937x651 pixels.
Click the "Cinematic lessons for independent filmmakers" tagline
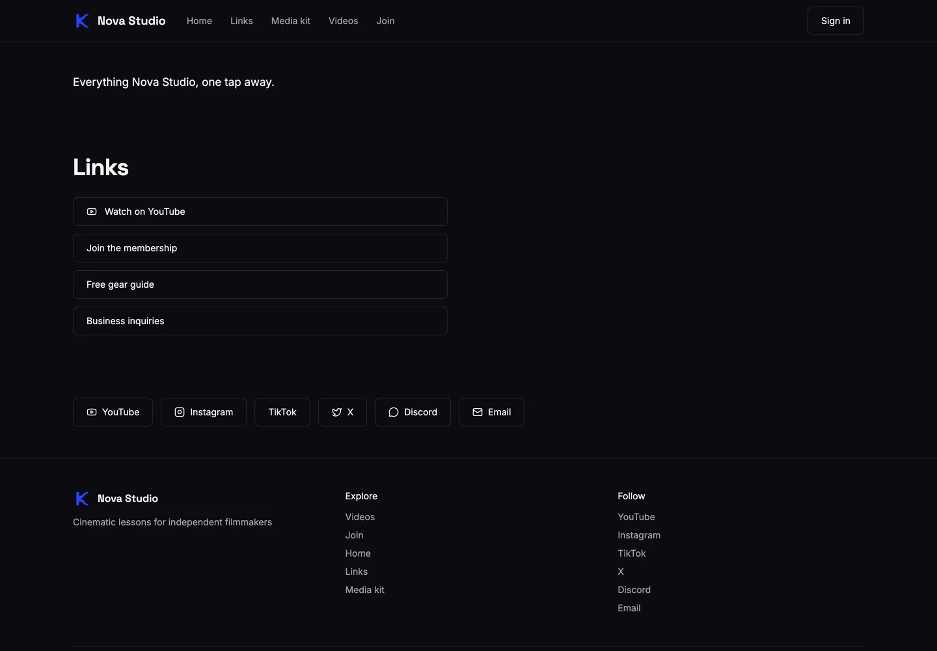[172, 522]
